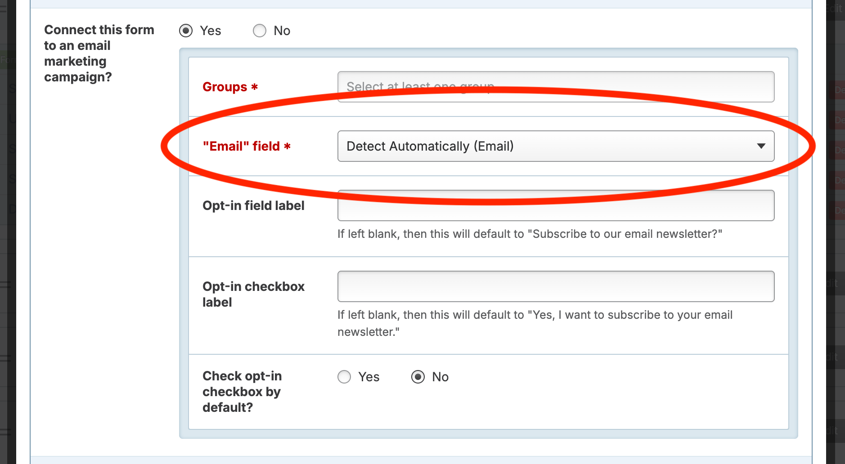This screenshot has height=464, width=845.
Task: Click the green Forms item in the background sidebar
Action: (6, 59)
